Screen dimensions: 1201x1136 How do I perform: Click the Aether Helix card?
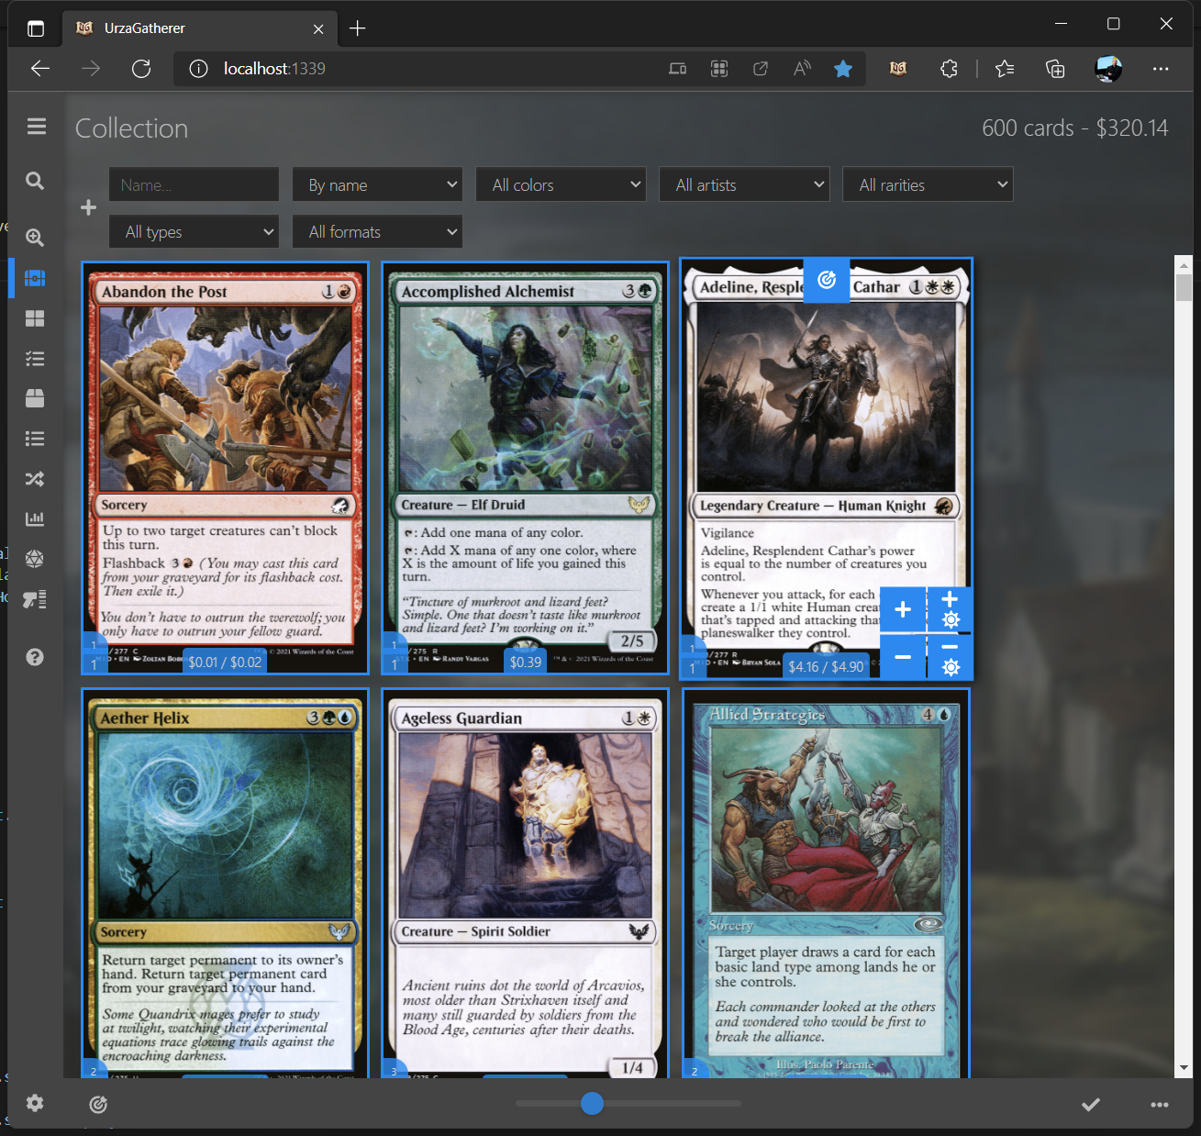pyautogui.click(x=225, y=883)
